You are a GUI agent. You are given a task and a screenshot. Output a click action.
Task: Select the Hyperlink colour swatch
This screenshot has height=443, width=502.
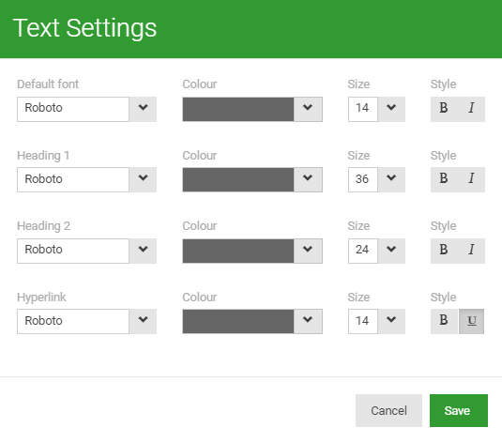pos(238,321)
